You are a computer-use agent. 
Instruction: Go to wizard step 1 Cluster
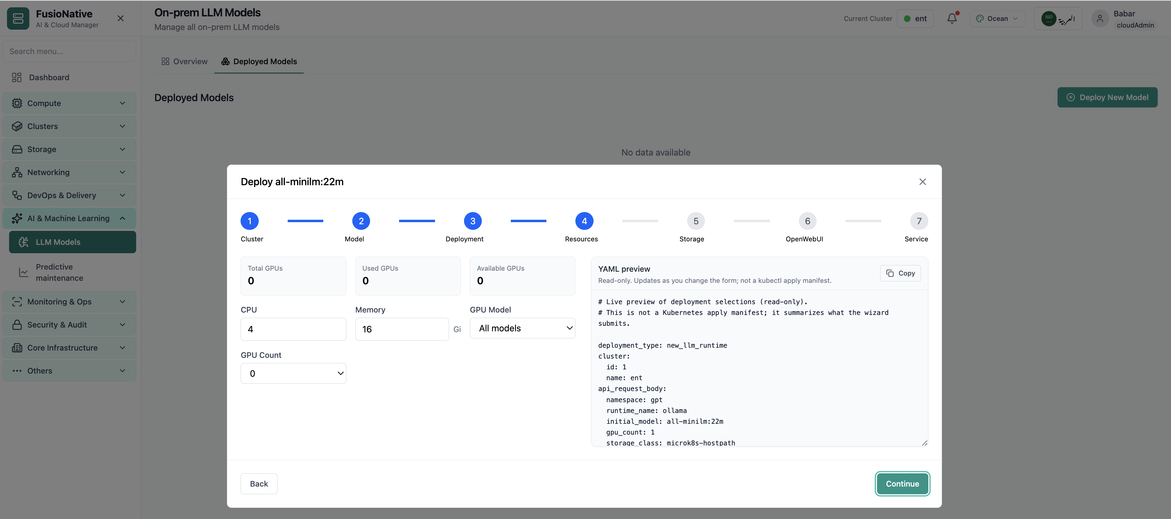(250, 221)
